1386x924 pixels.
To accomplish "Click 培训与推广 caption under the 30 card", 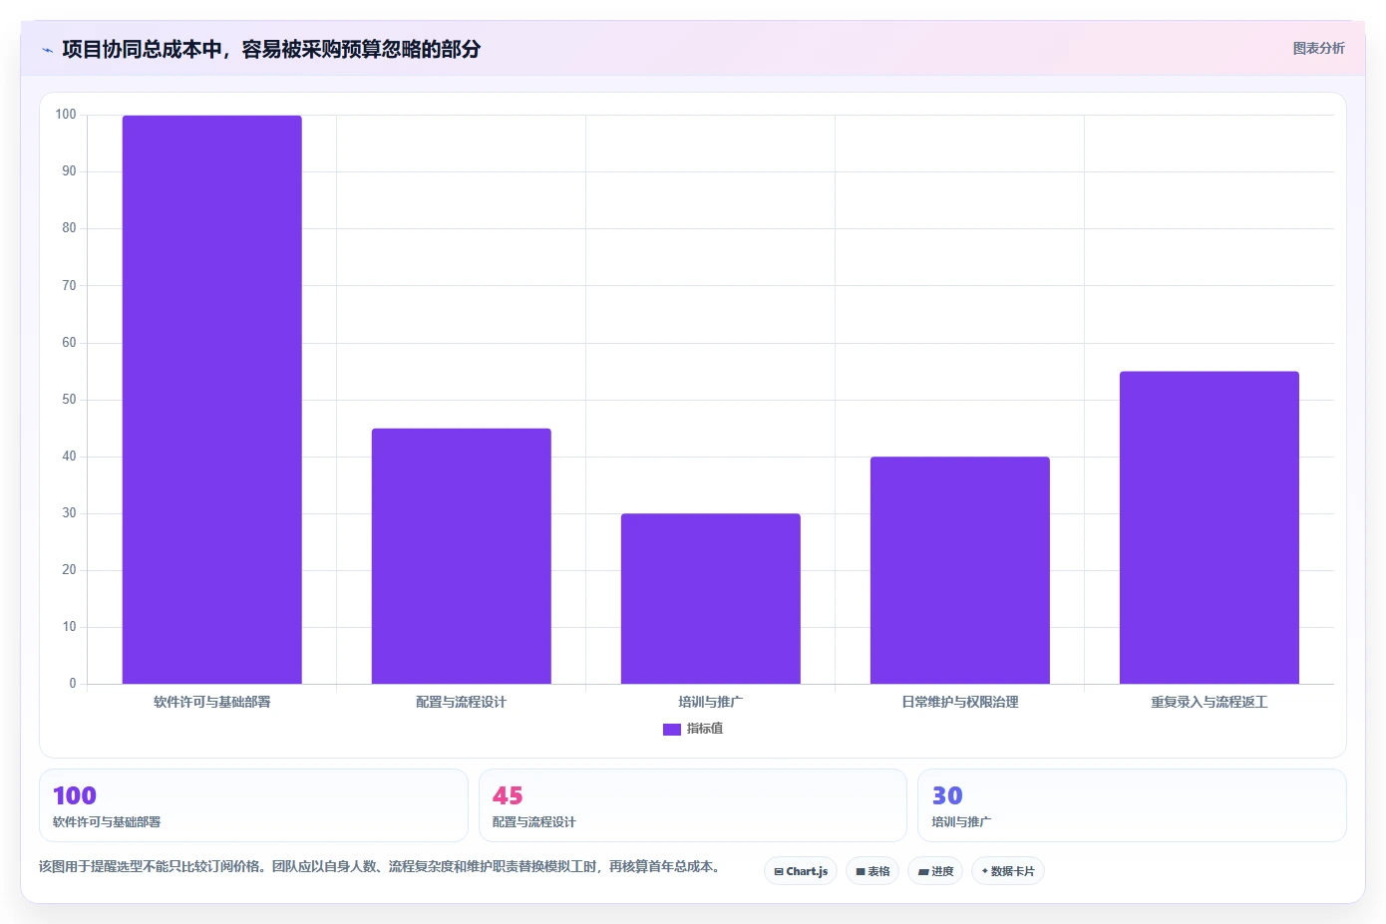I will (961, 822).
